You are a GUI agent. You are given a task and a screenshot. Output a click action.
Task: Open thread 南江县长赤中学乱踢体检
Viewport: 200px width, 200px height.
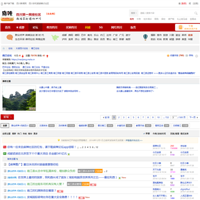tap(51, 171)
